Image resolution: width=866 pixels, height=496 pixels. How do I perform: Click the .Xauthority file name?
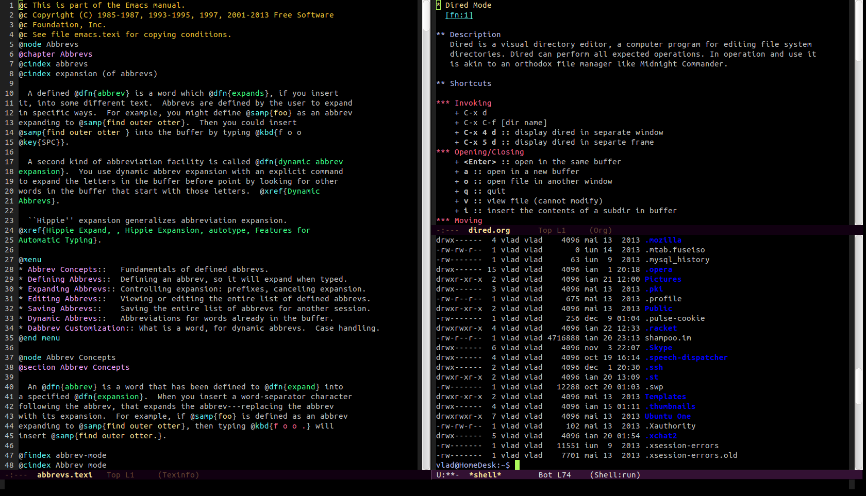click(670, 426)
